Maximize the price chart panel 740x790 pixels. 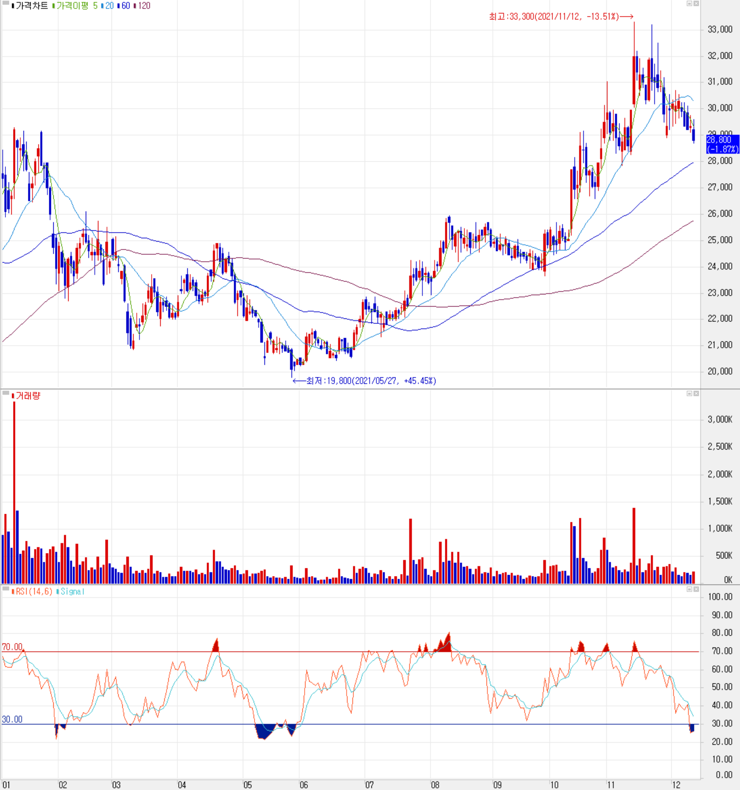(689, 4)
